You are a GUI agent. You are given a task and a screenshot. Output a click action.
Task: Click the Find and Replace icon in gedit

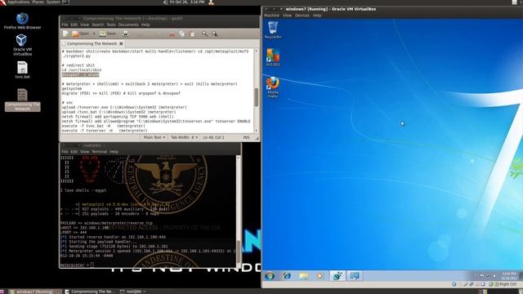pyautogui.click(x=214, y=33)
